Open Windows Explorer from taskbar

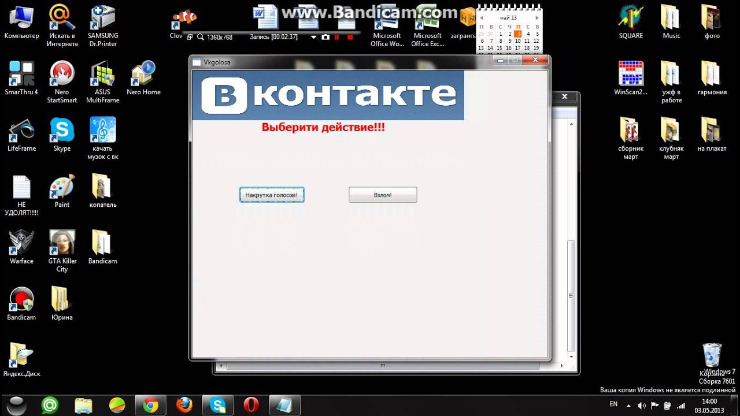83,405
